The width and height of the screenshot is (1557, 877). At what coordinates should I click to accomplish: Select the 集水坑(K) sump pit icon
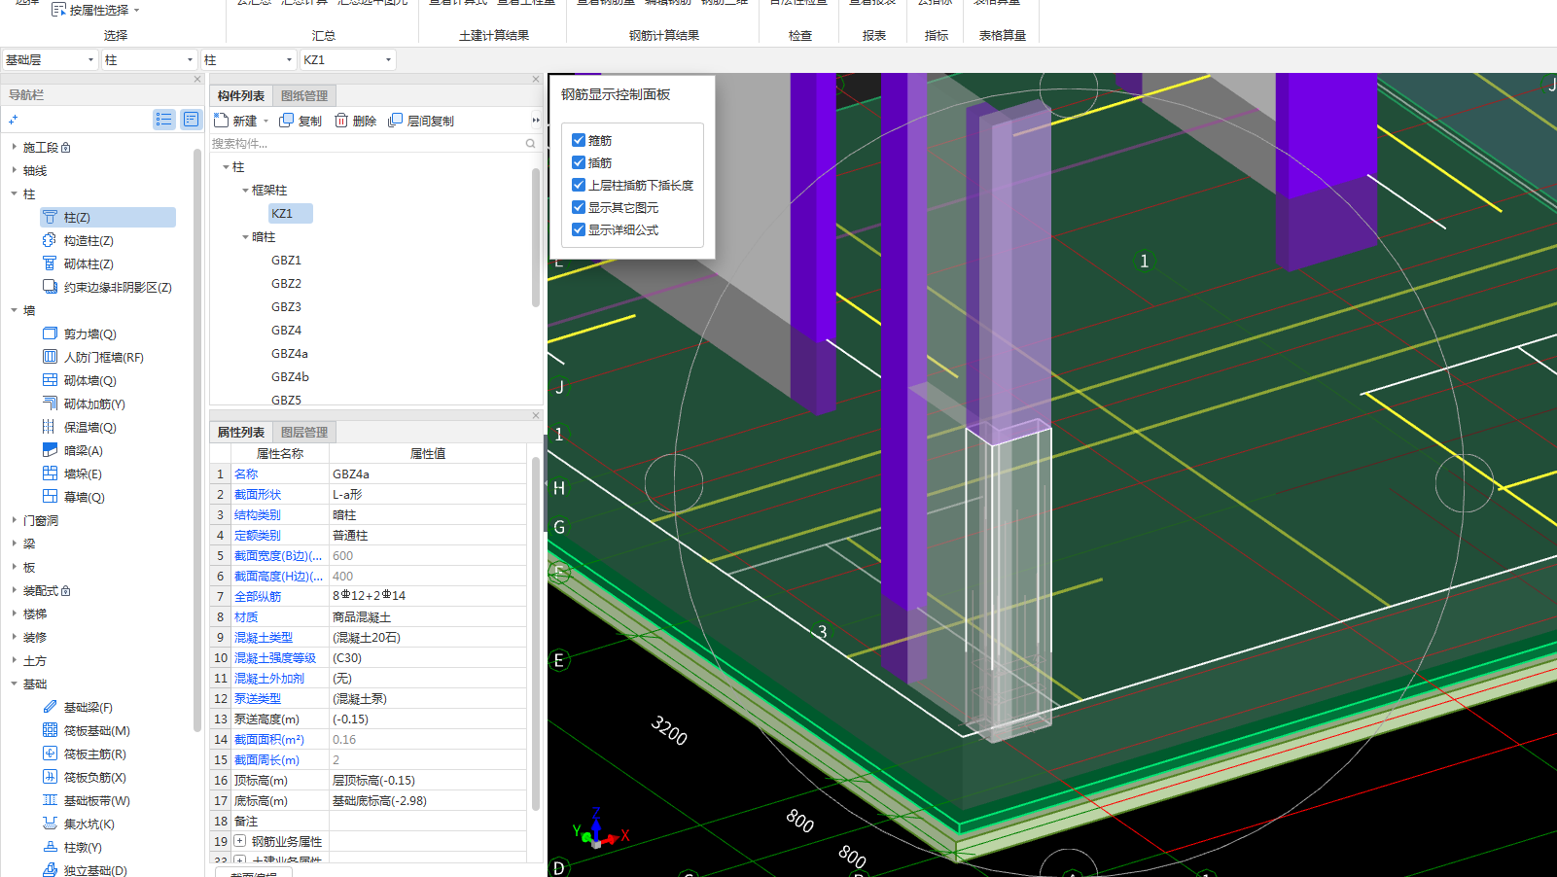(50, 824)
